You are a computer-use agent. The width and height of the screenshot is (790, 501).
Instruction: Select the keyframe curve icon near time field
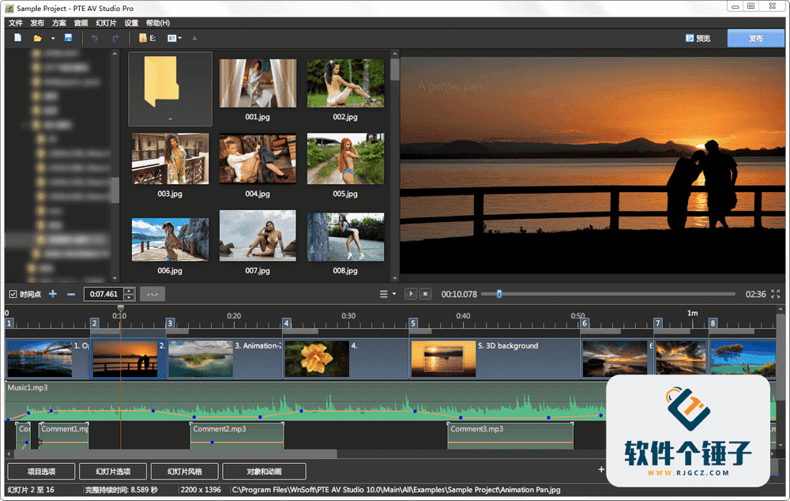152,294
